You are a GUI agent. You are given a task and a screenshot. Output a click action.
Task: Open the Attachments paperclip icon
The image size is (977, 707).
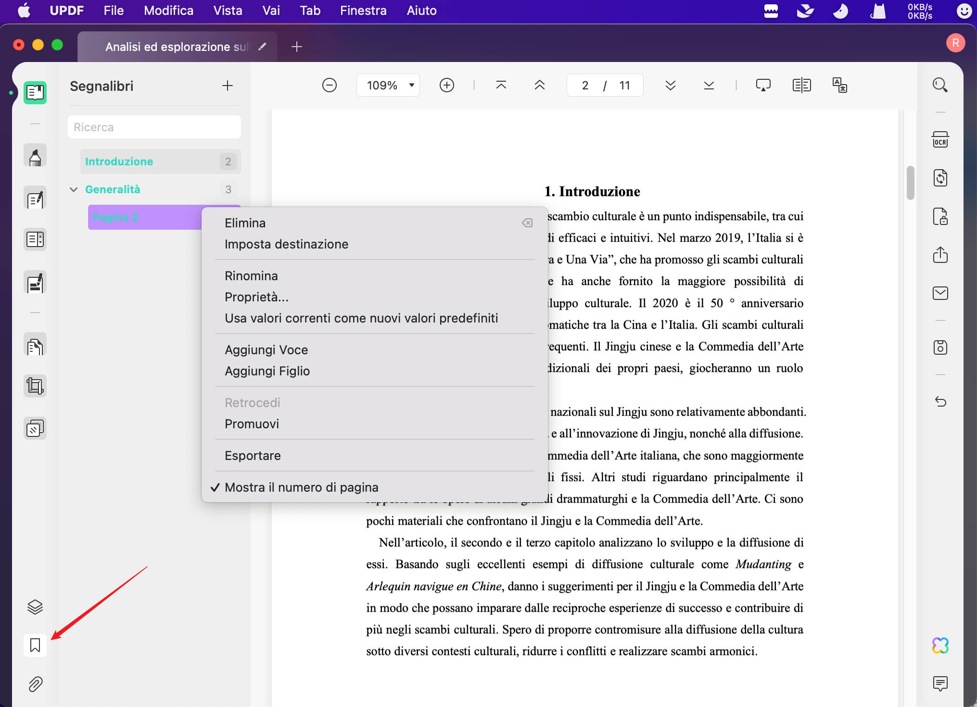tap(35, 684)
